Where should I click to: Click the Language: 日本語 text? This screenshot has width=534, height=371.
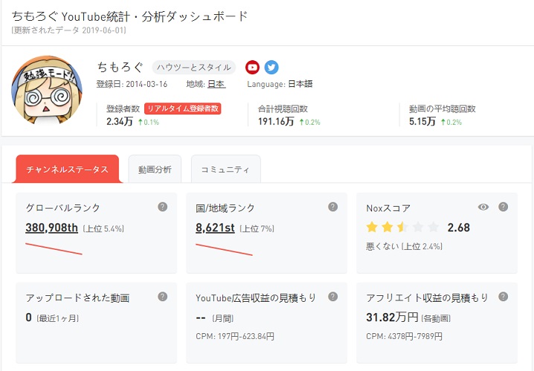coord(280,84)
